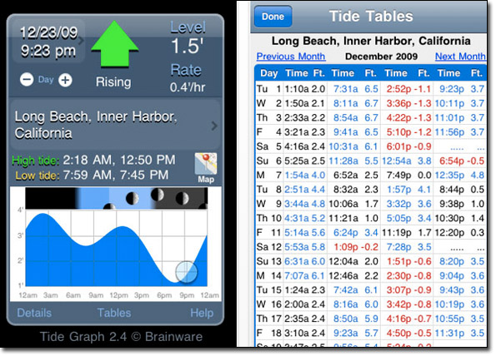The height and width of the screenshot is (356, 496).
Task: Open the Tables tab
Action: click(x=114, y=313)
